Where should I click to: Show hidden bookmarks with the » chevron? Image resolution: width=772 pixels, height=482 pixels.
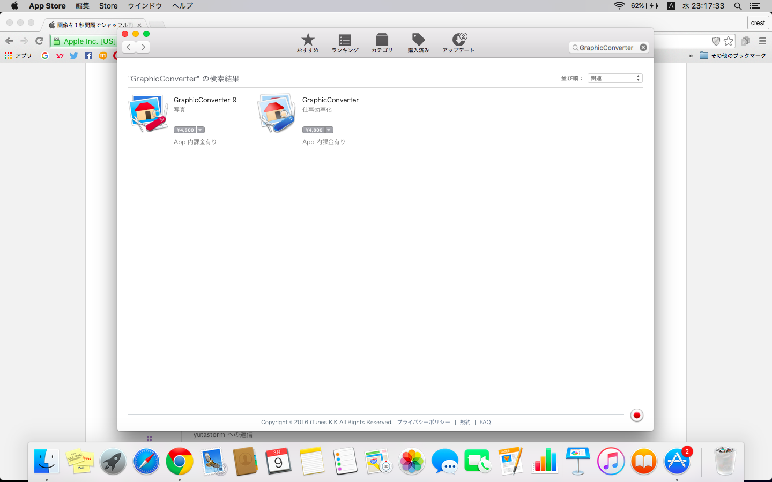coord(691,56)
